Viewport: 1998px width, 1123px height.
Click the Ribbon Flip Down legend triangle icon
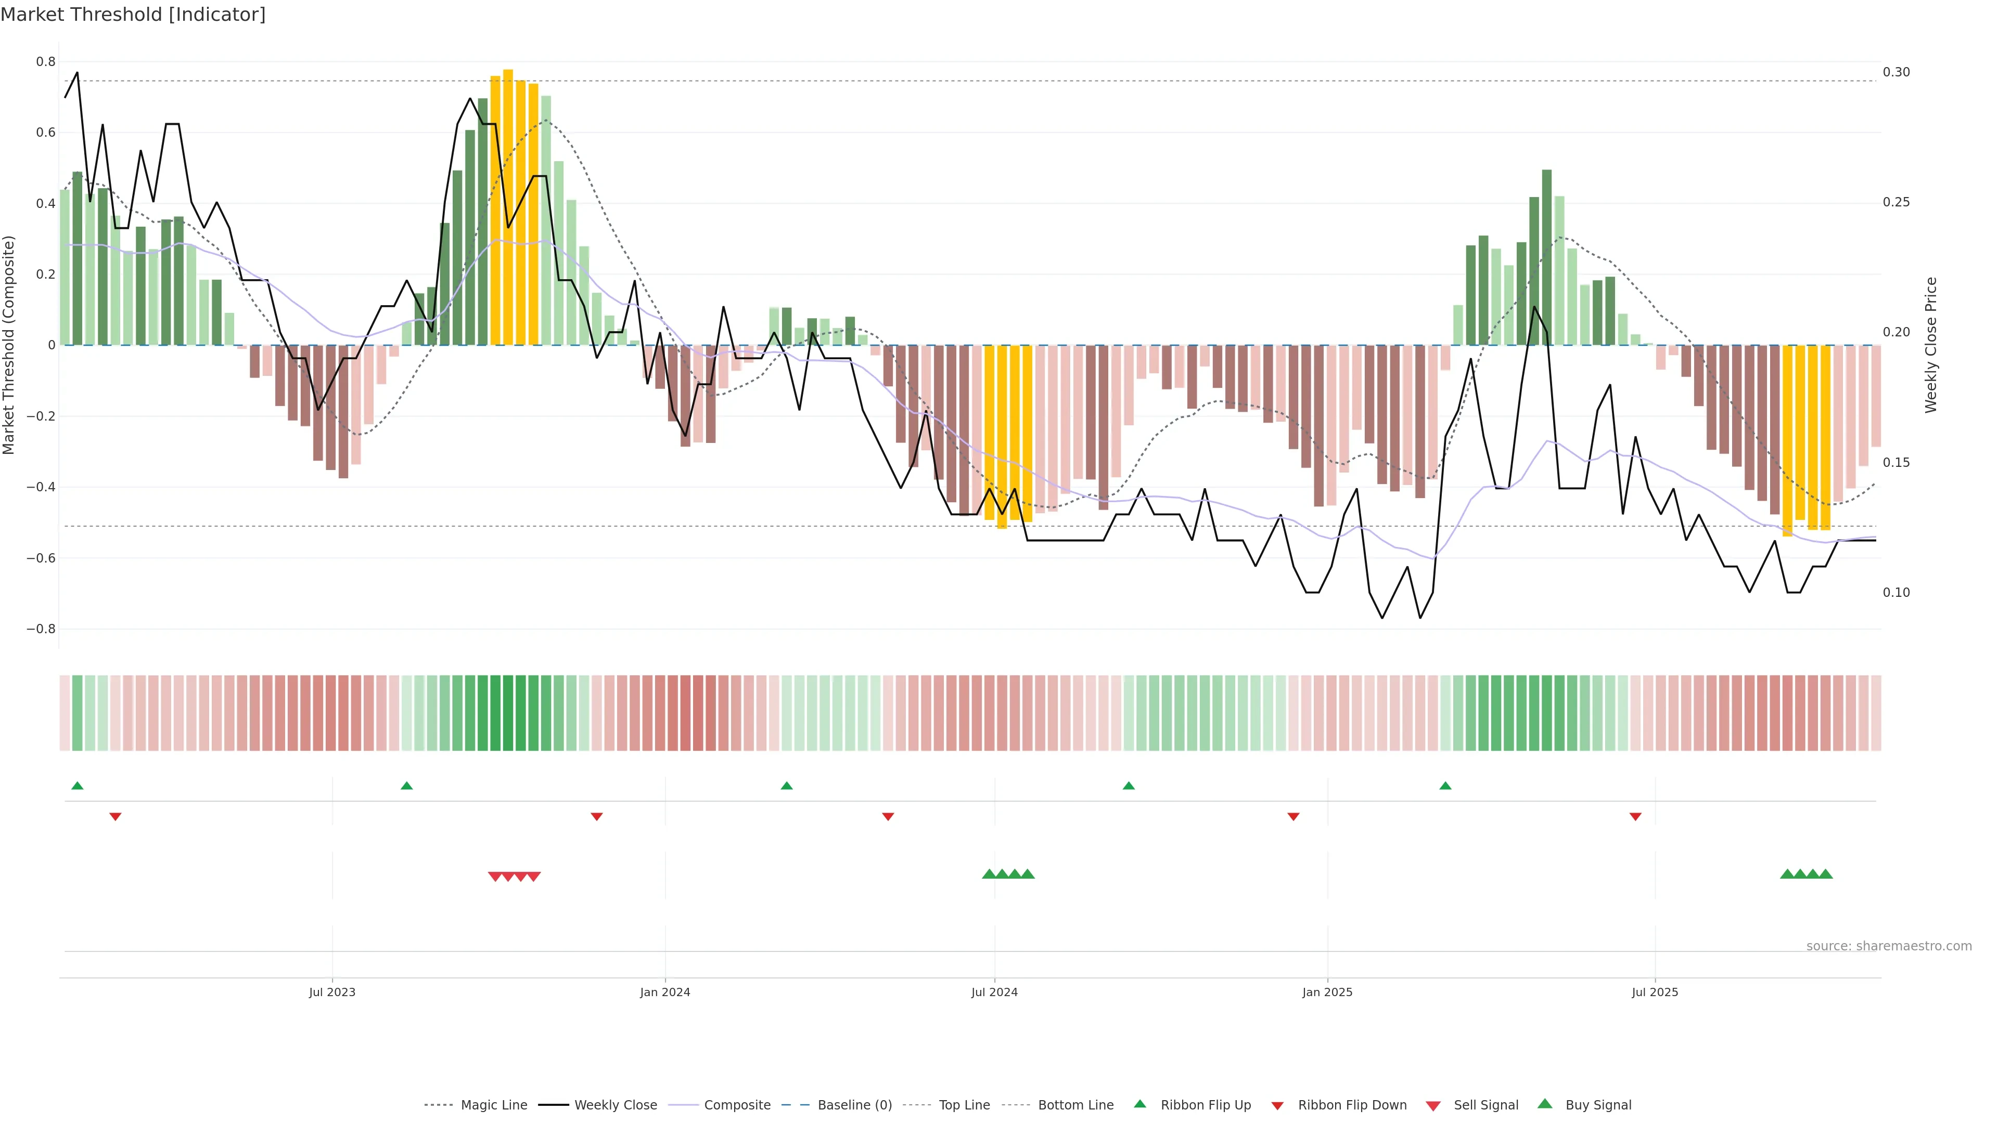1277,1106
